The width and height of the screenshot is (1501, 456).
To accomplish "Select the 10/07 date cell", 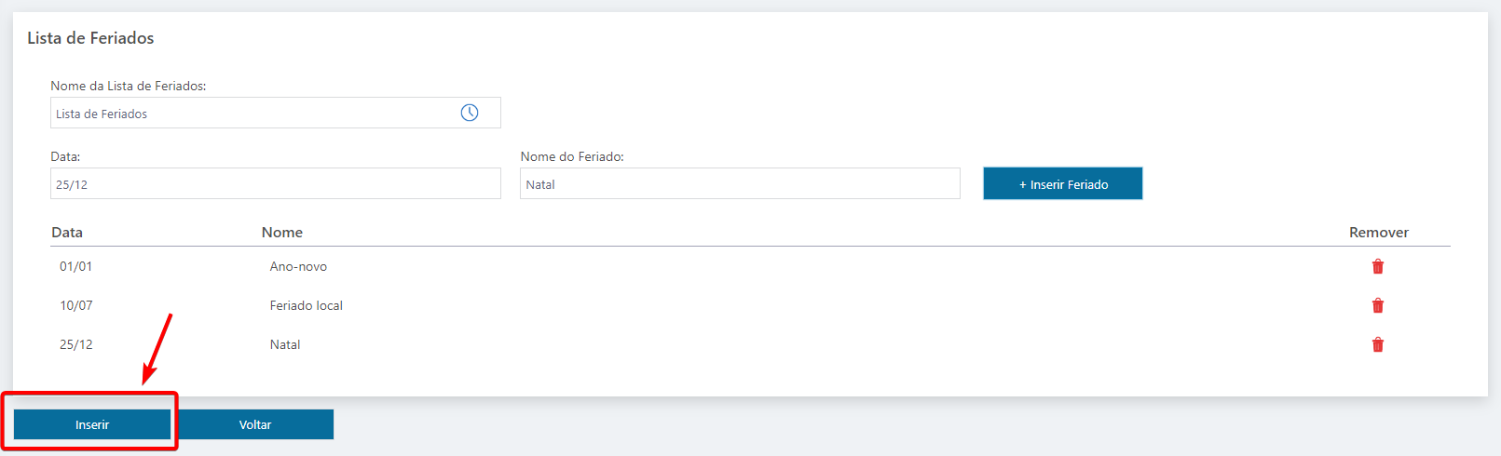I will pyautogui.click(x=76, y=305).
